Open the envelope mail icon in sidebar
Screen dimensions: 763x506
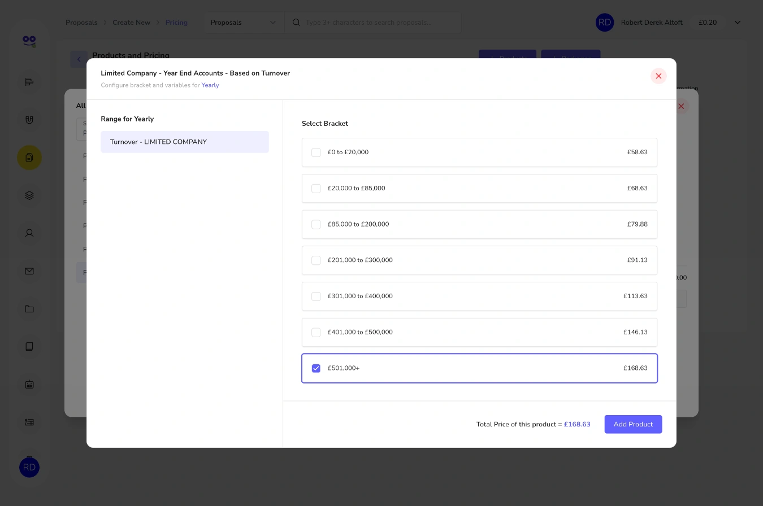tap(29, 271)
